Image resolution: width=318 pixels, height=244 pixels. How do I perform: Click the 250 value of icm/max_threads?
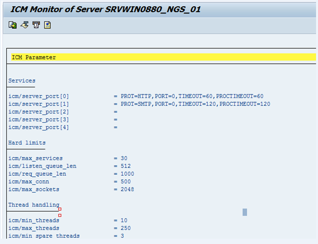(x=126, y=228)
